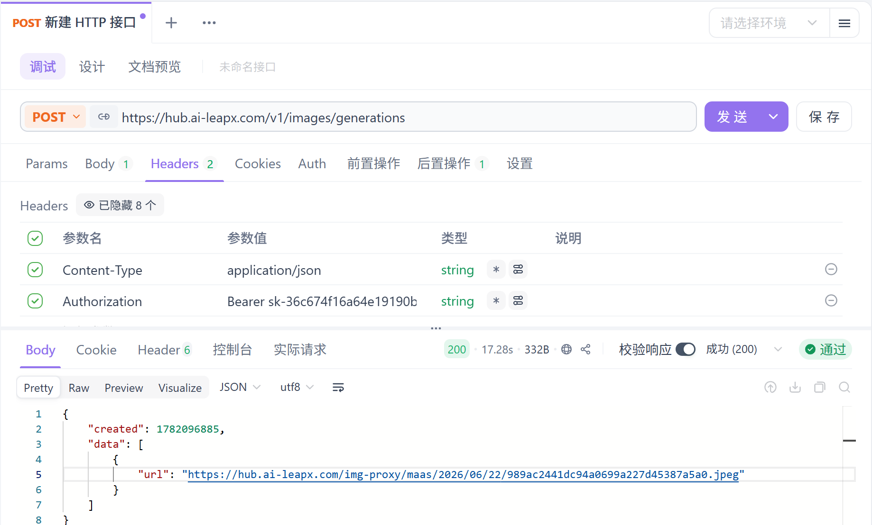The width and height of the screenshot is (872, 525).
Task: Open the 控制台 console tab
Action: [x=232, y=350]
